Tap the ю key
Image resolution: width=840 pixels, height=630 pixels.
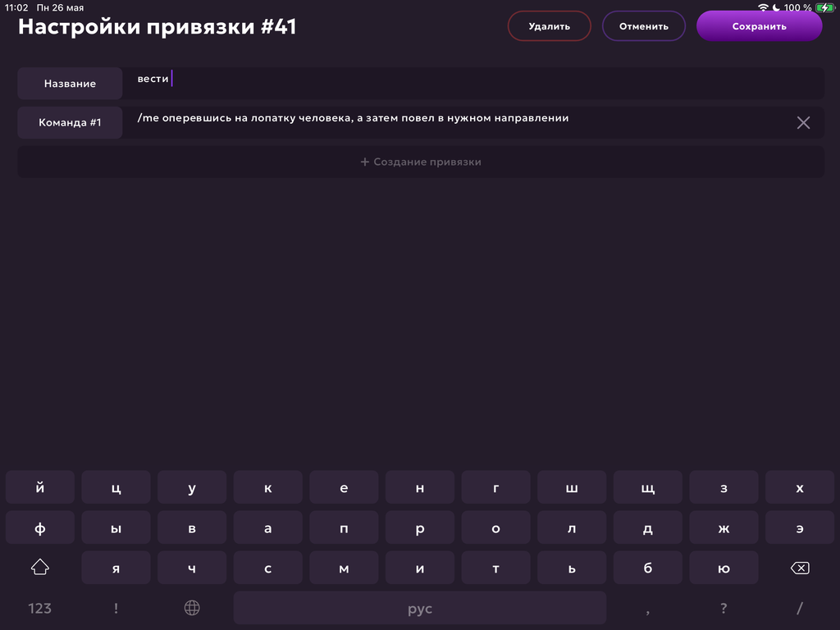coord(724,568)
